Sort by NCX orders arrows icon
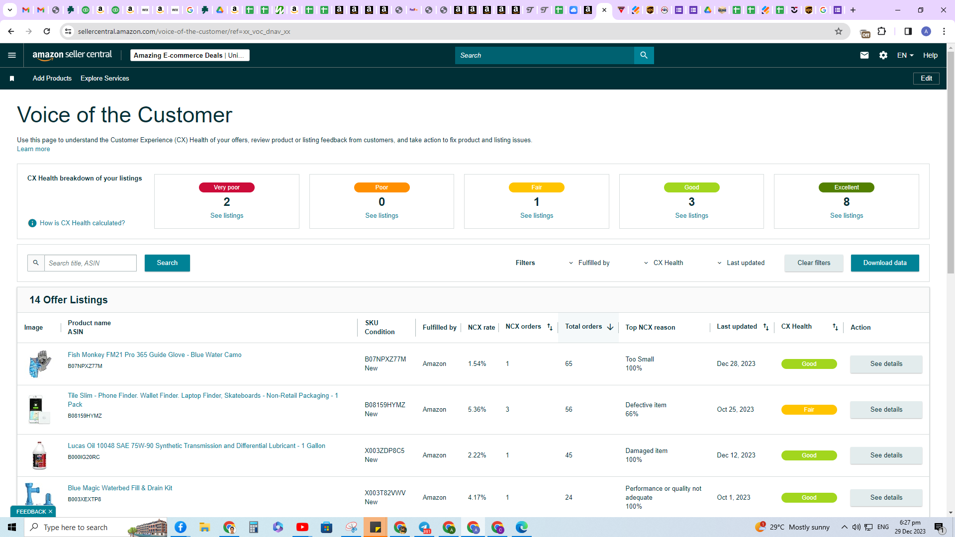The width and height of the screenshot is (955, 537). [550, 327]
